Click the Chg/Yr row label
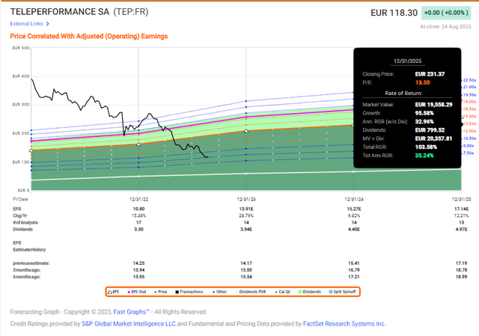The height and width of the screenshot is (336, 479). (x=20, y=216)
